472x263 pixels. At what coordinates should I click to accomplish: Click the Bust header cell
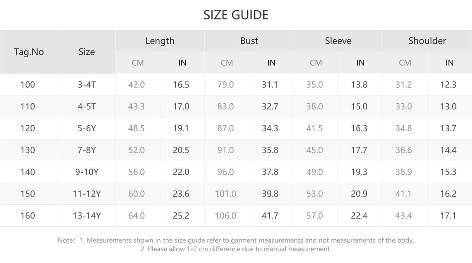point(249,41)
